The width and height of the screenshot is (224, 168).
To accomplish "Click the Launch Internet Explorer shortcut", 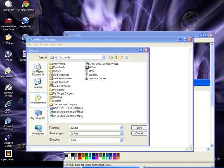I will [x=8, y=107].
